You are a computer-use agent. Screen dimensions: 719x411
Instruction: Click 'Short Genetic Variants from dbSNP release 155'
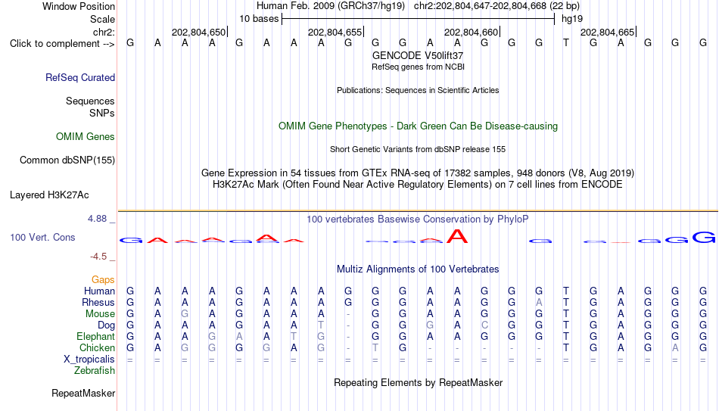418,150
